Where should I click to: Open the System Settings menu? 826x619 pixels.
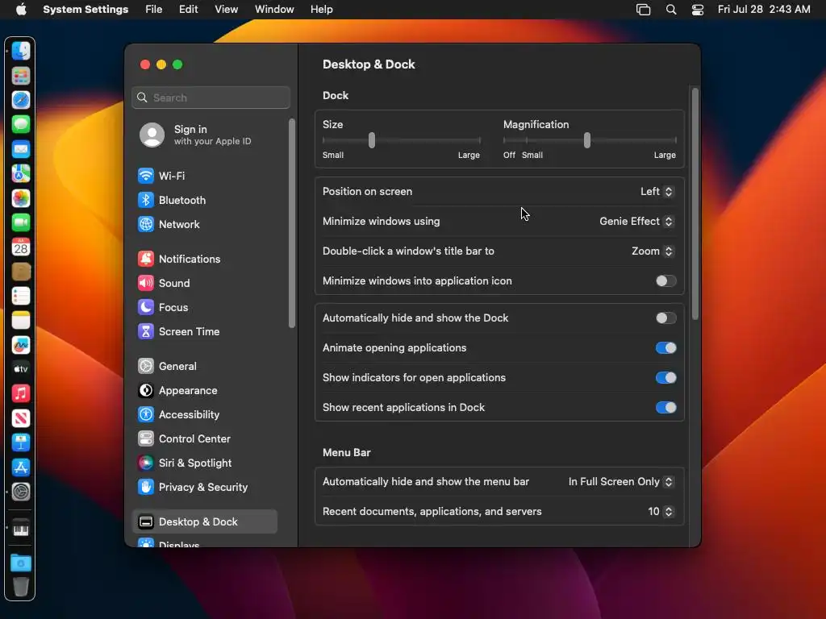click(86, 10)
